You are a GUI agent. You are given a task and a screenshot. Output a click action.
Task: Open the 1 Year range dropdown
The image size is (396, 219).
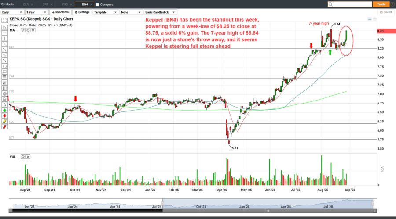coord(37,12)
